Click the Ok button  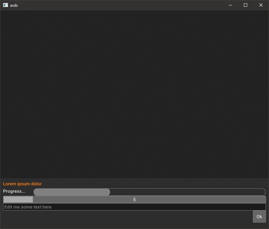[x=259, y=217]
